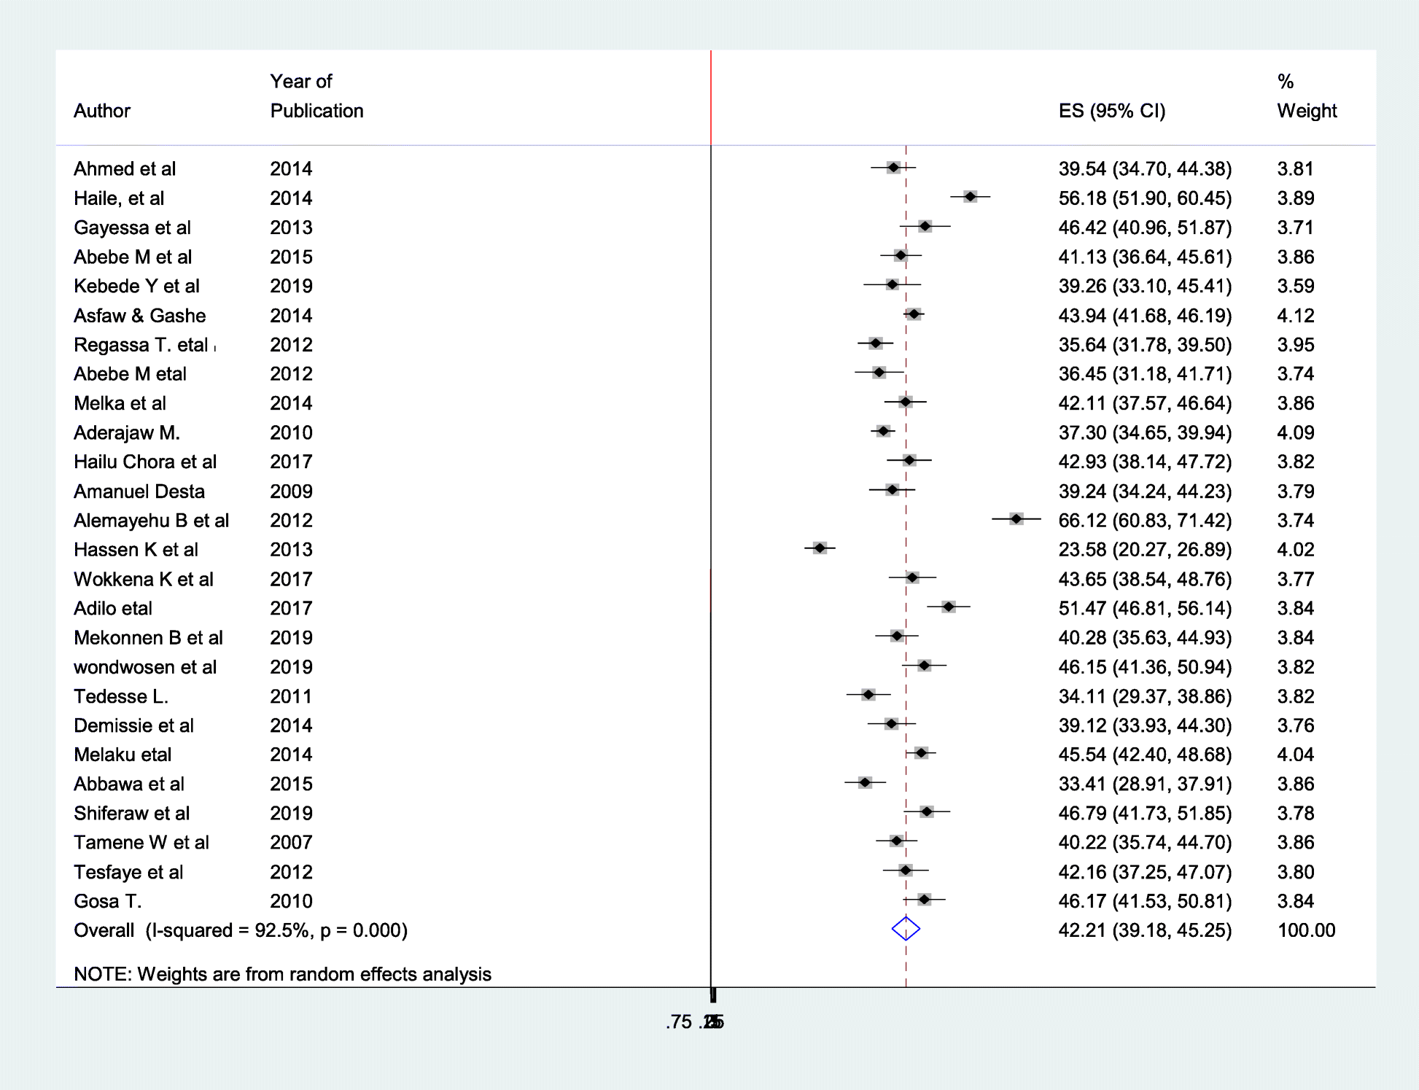Select 'Abbawa et al' author entry
This screenshot has width=1419, height=1090.
tap(129, 785)
